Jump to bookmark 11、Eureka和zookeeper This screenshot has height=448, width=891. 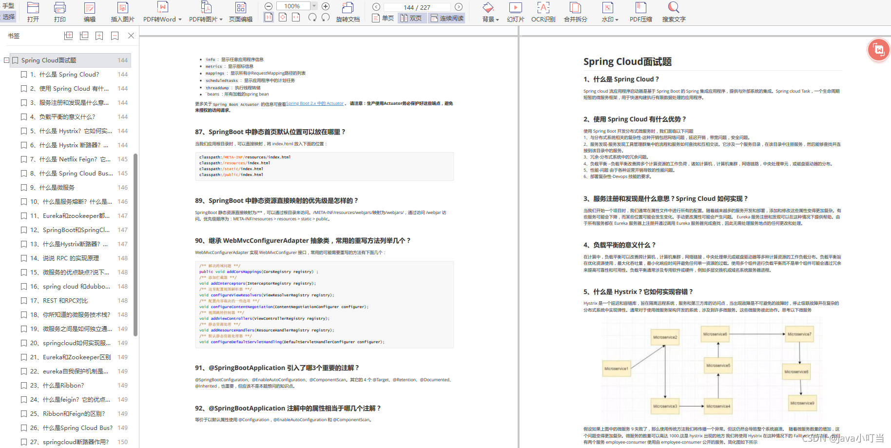(x=71, y=216)
